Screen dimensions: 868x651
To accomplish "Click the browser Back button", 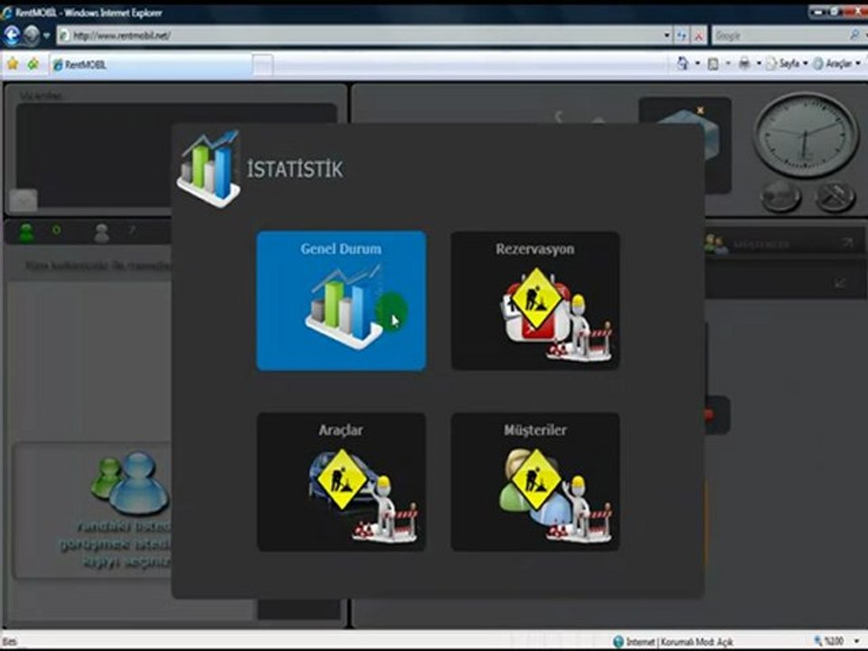I will coord(12,35).
